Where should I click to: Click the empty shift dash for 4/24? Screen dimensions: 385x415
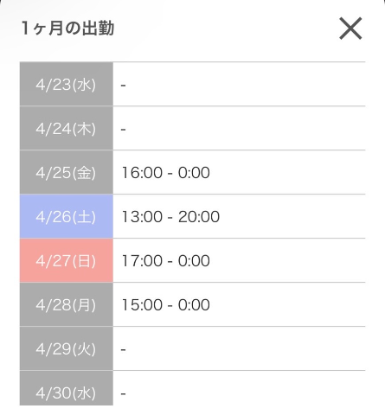click(123, 130)
